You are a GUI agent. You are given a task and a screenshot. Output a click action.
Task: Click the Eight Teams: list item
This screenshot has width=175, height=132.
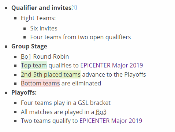38,18
